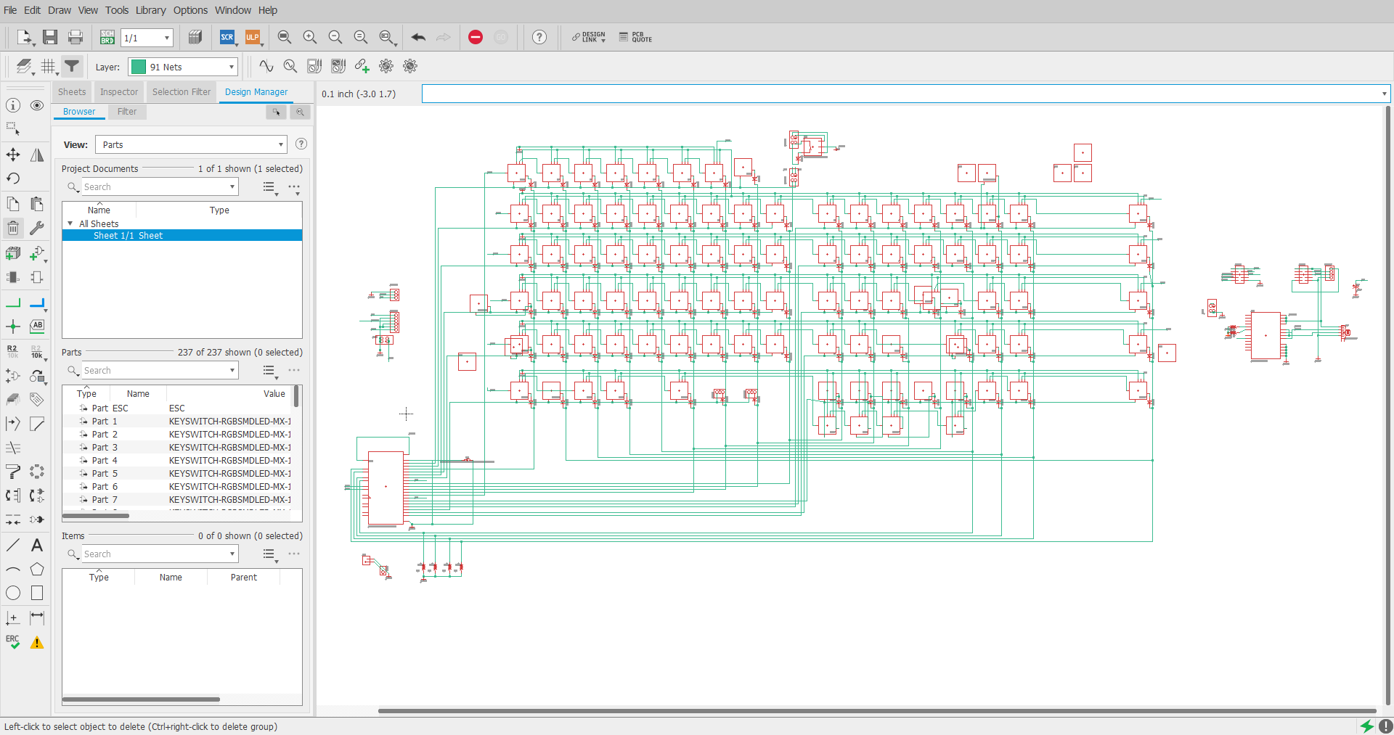1394x735 pixels.
Task: Select the Move tool in left toolbar
Action: 13,155
